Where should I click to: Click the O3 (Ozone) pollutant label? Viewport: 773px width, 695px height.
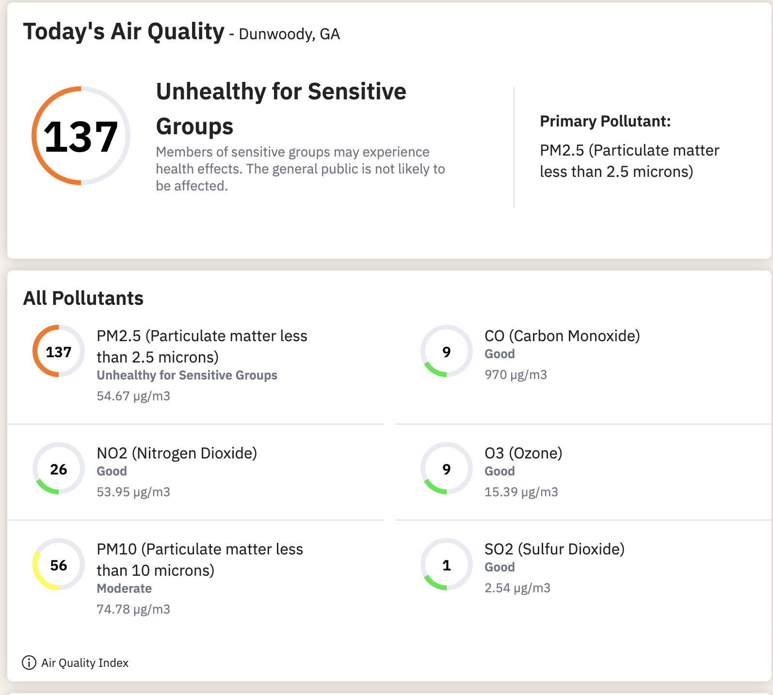coord(523,453)
